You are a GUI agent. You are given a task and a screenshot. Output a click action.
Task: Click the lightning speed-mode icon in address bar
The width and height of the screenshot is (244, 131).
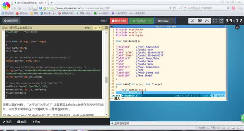pos(170,8)
